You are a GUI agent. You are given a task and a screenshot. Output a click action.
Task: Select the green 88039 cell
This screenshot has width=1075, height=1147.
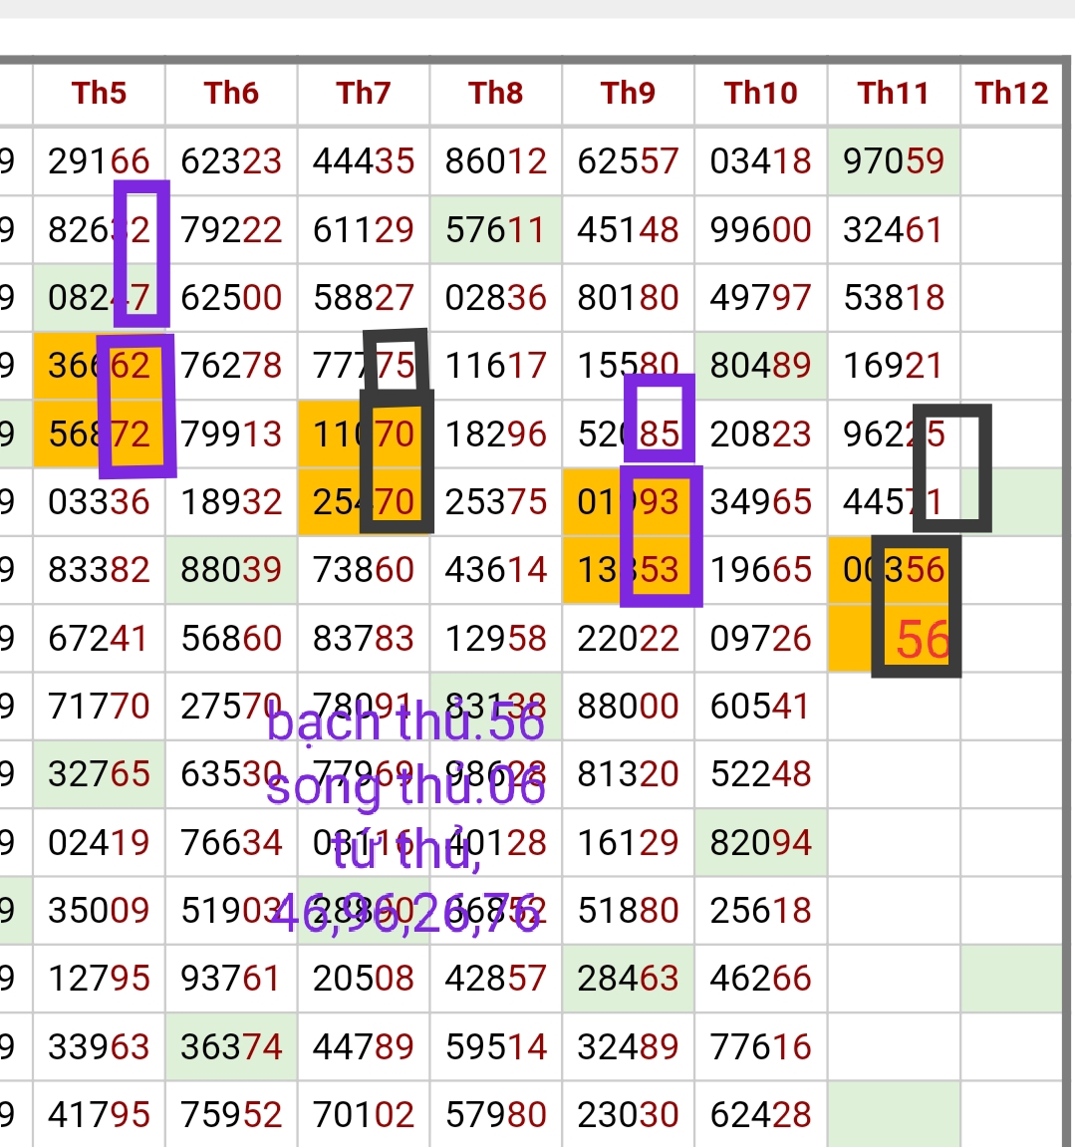pyautogui.click(x=231, y=570)
